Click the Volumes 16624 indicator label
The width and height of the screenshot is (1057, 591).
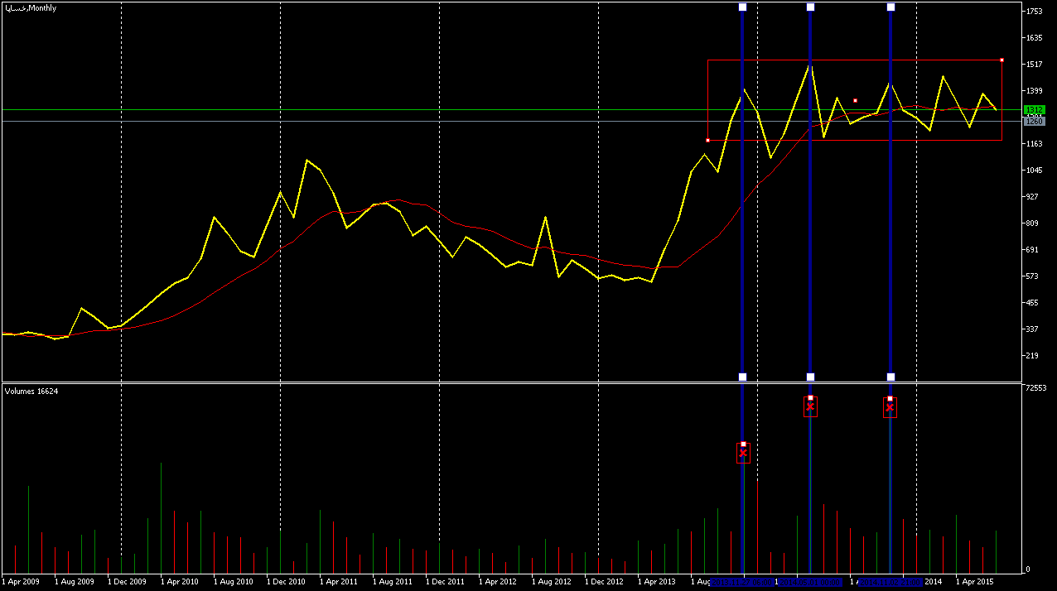point(31,391)
